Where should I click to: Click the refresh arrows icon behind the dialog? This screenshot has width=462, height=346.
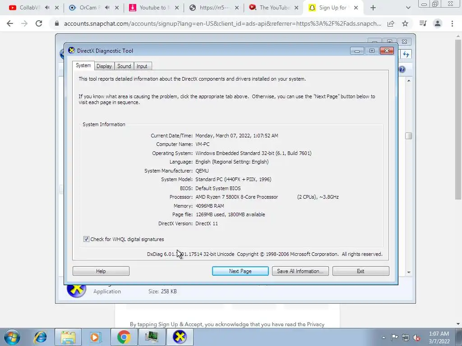coord(406,54)
